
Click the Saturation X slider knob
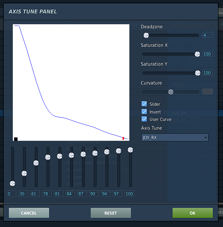click(x=197, y=54)
